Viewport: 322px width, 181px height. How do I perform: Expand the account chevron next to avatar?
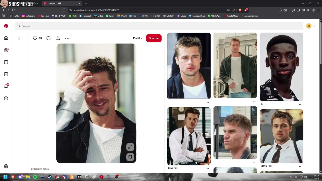[315, 26]
